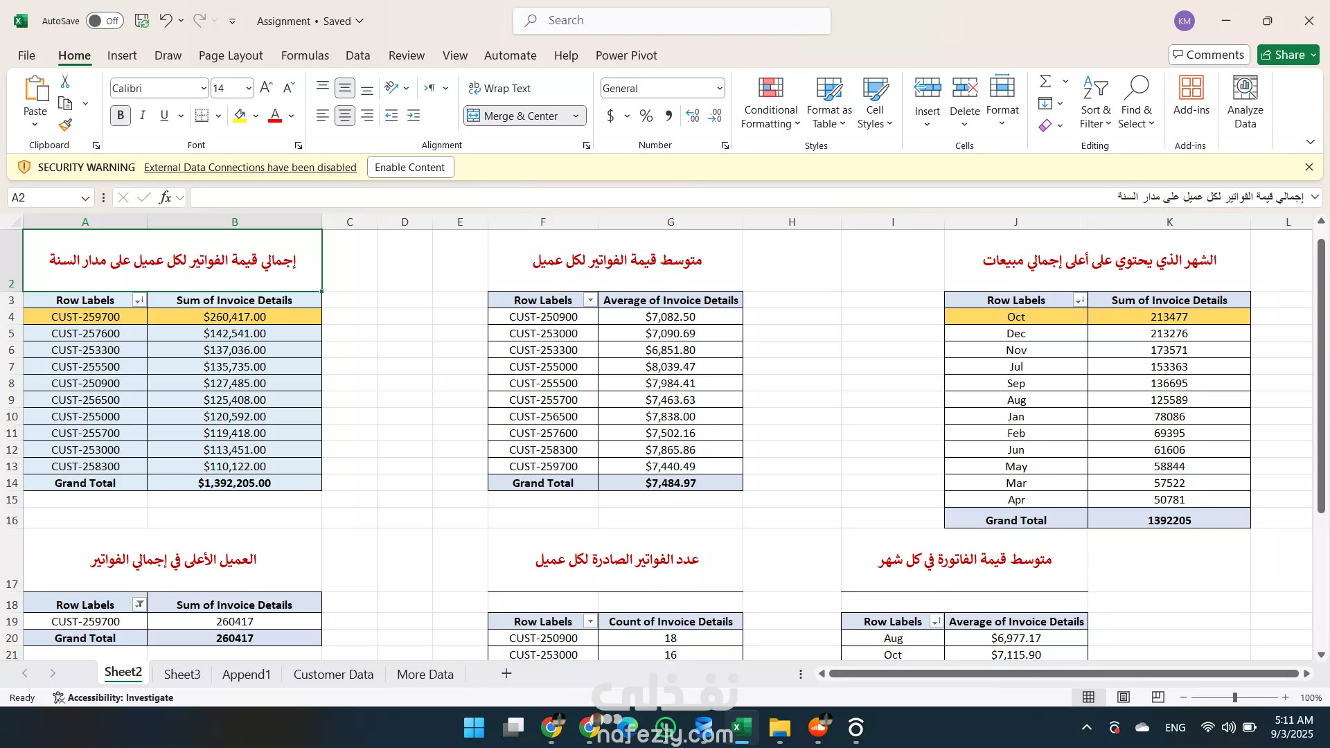Click the Percent Style icon
This screenshot has height=748, width=1330.
(x=646, y=116)
